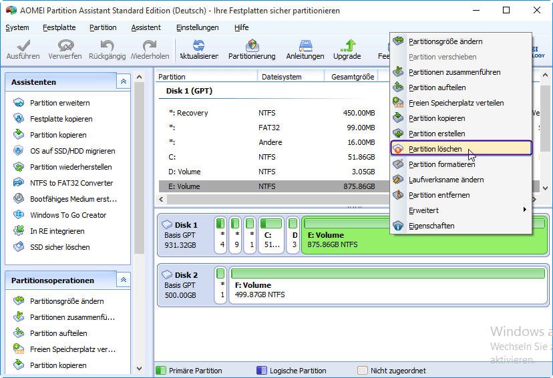Click the Verwerfen toolbar icon
553x378 pixels.
tap(65, 46)
